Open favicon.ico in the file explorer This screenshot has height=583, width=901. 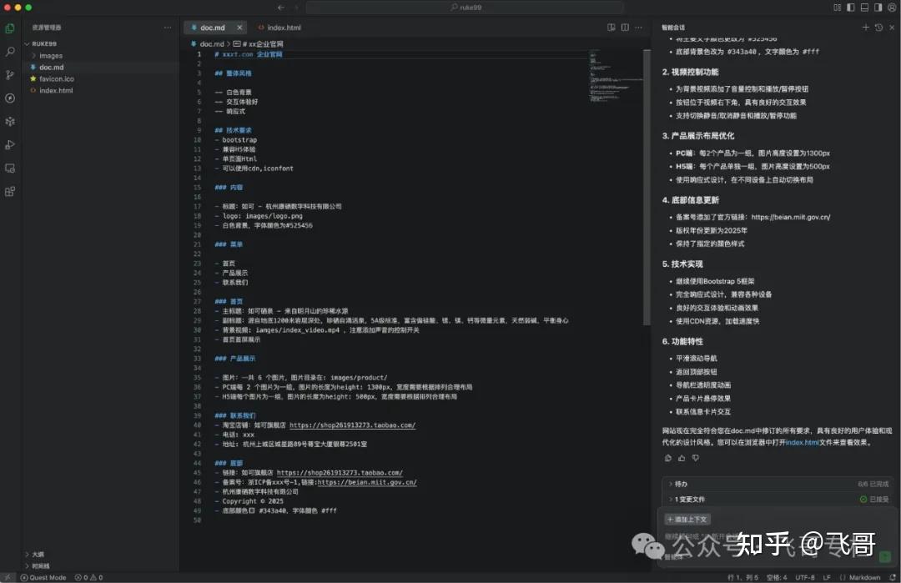(x=57, y=78)
